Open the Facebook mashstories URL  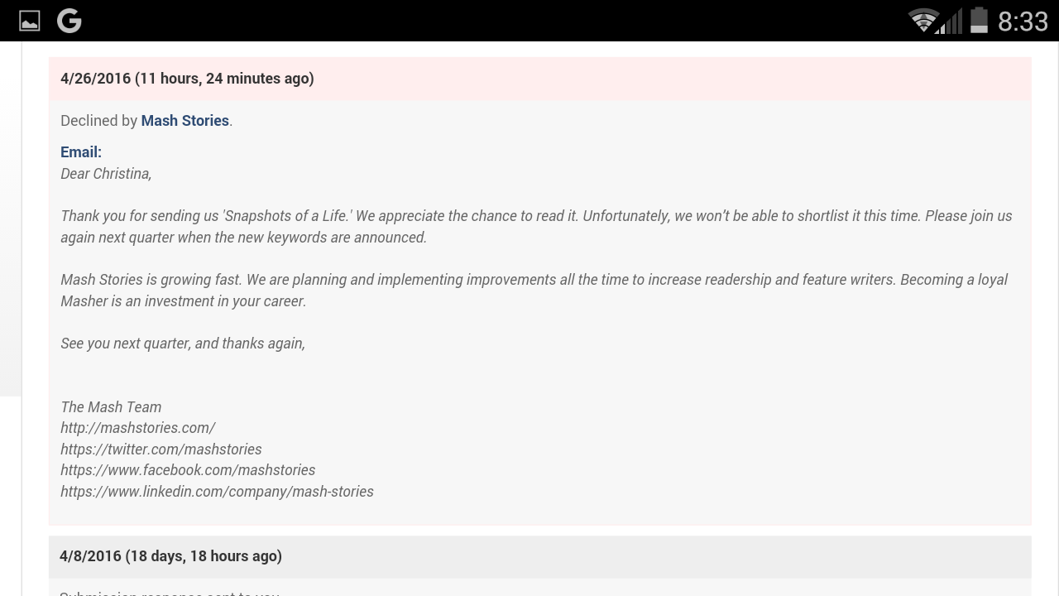tap(188, 470)
